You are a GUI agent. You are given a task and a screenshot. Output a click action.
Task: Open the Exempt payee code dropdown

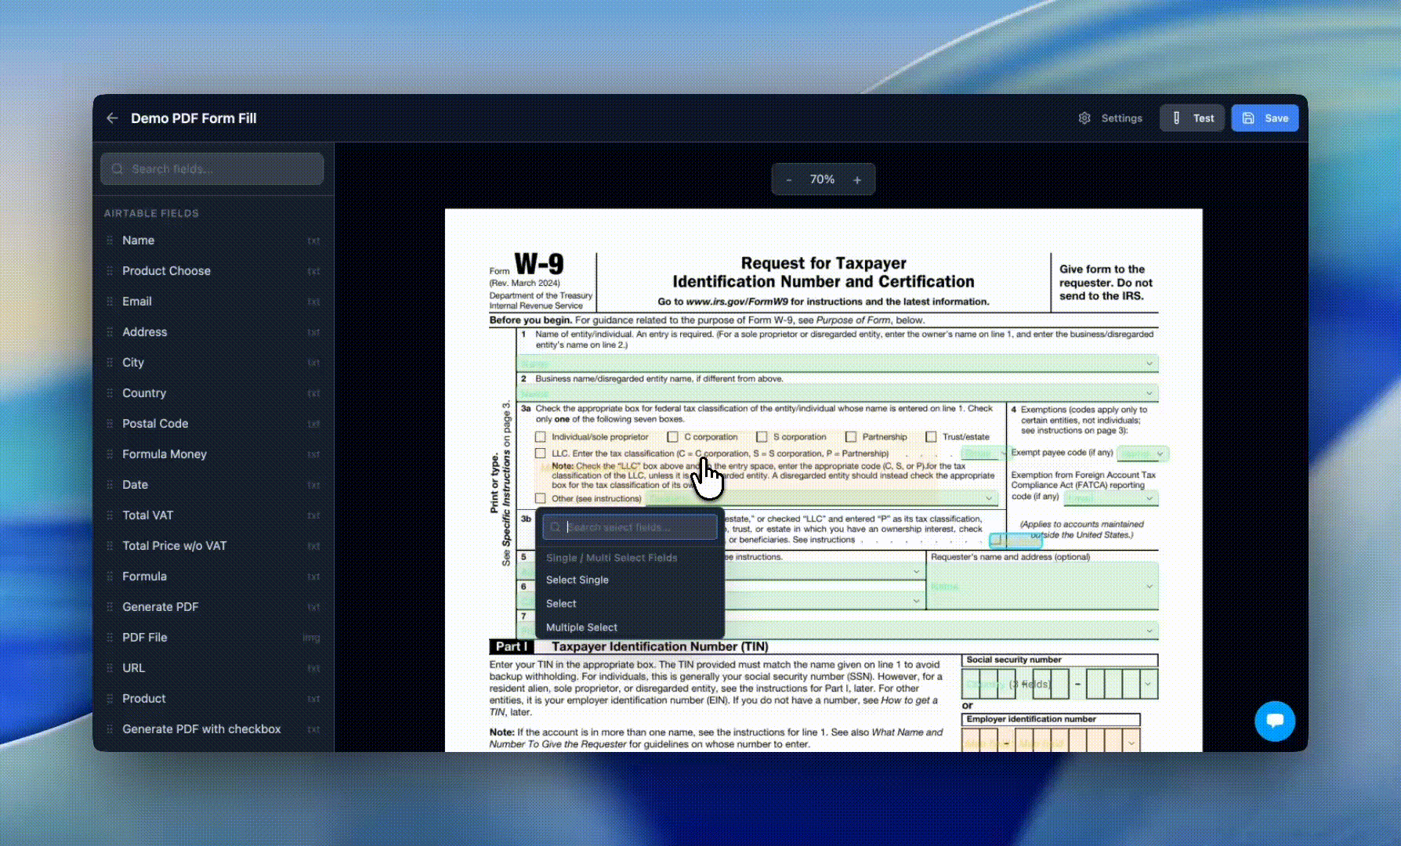[1160, 454]
